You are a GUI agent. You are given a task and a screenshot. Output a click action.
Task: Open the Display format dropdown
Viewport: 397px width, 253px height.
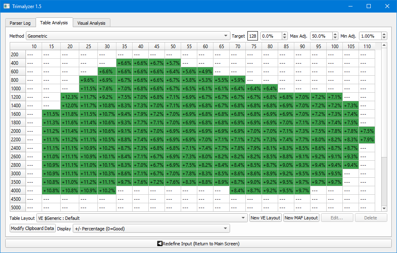pyautogui.click(x=151, y=229)
